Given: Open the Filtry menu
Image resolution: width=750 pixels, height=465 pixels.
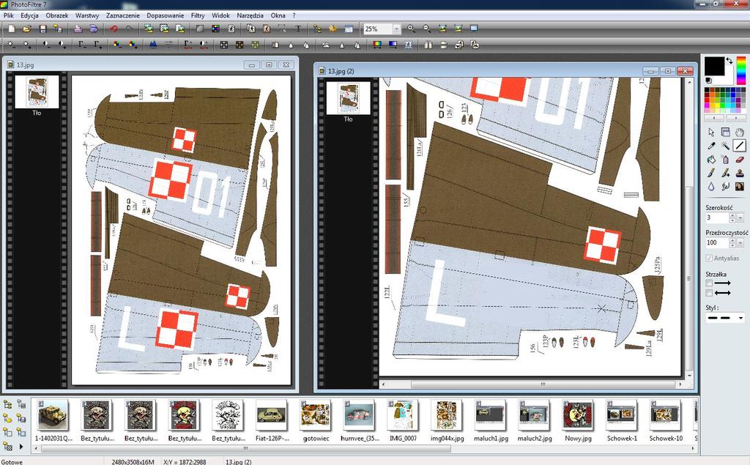Looking at the screenshot, I should [198, 15].
